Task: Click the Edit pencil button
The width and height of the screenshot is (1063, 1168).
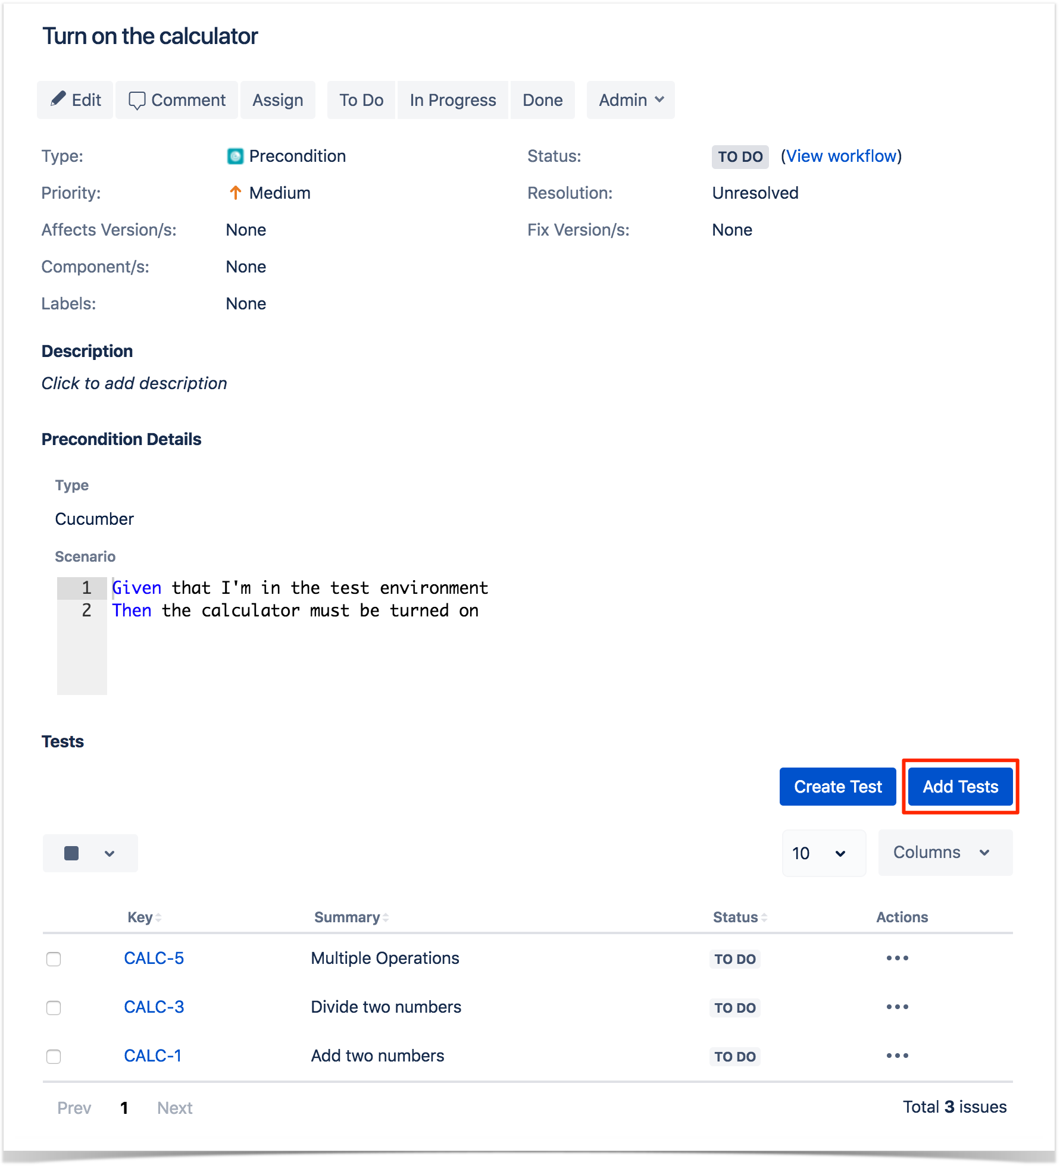Action: (75, 100)
